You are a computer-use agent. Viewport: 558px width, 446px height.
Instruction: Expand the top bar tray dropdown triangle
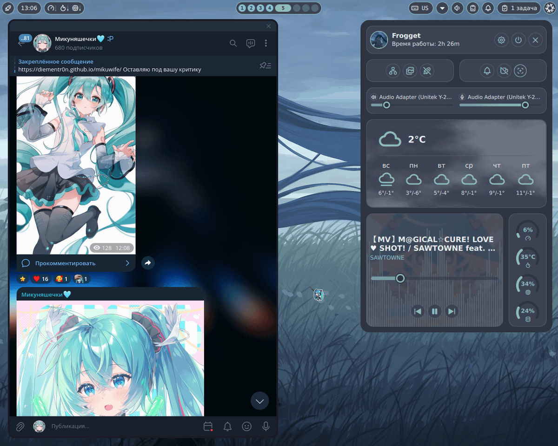click(442, 8)
